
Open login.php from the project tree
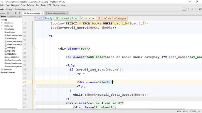pos(10,51)
